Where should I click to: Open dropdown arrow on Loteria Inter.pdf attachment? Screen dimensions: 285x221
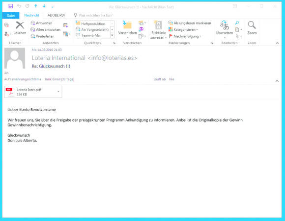[x=58, y=92]
